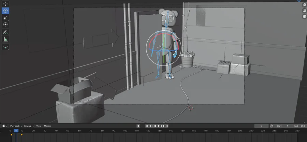The height and width of the screenshot is (142, 307).
Task: Click the End frame field
Action: point(299,126)
